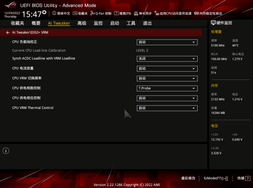Click Current CPU Load-line Calibration label
This screenshot has width=253, height=188.
39,50
